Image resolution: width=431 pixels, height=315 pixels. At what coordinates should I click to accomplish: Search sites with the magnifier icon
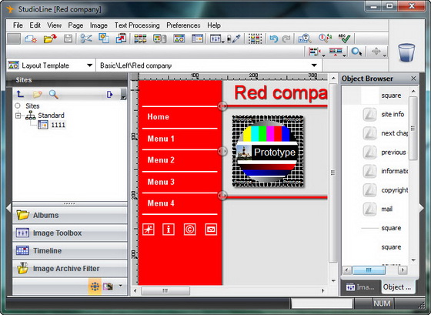pyautogui.click(x=54, y=95)
